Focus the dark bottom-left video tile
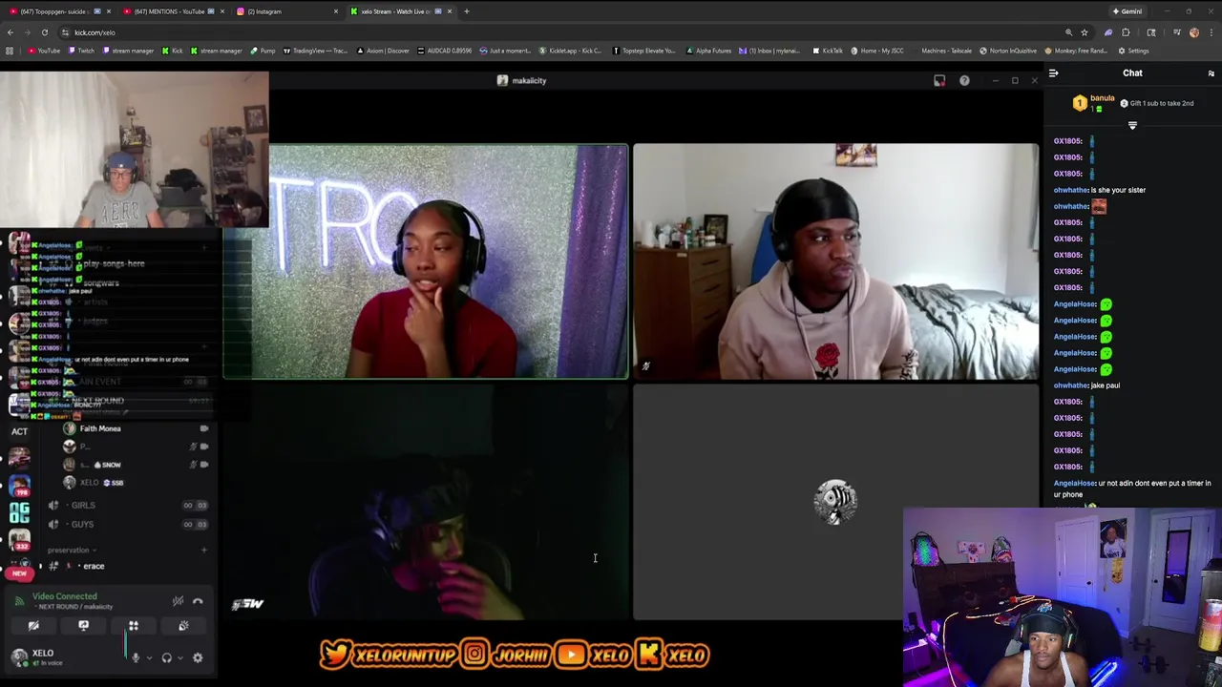The height and width of the screenshot is (687, 1222). [x=426, y=503]
